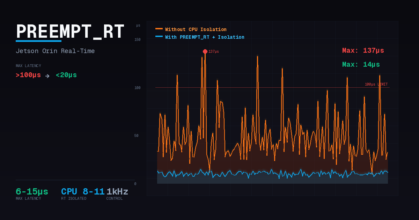Select the '1kHz' control stat
The height and width of the screenshot is (220, 419).
tap(117, 192)
